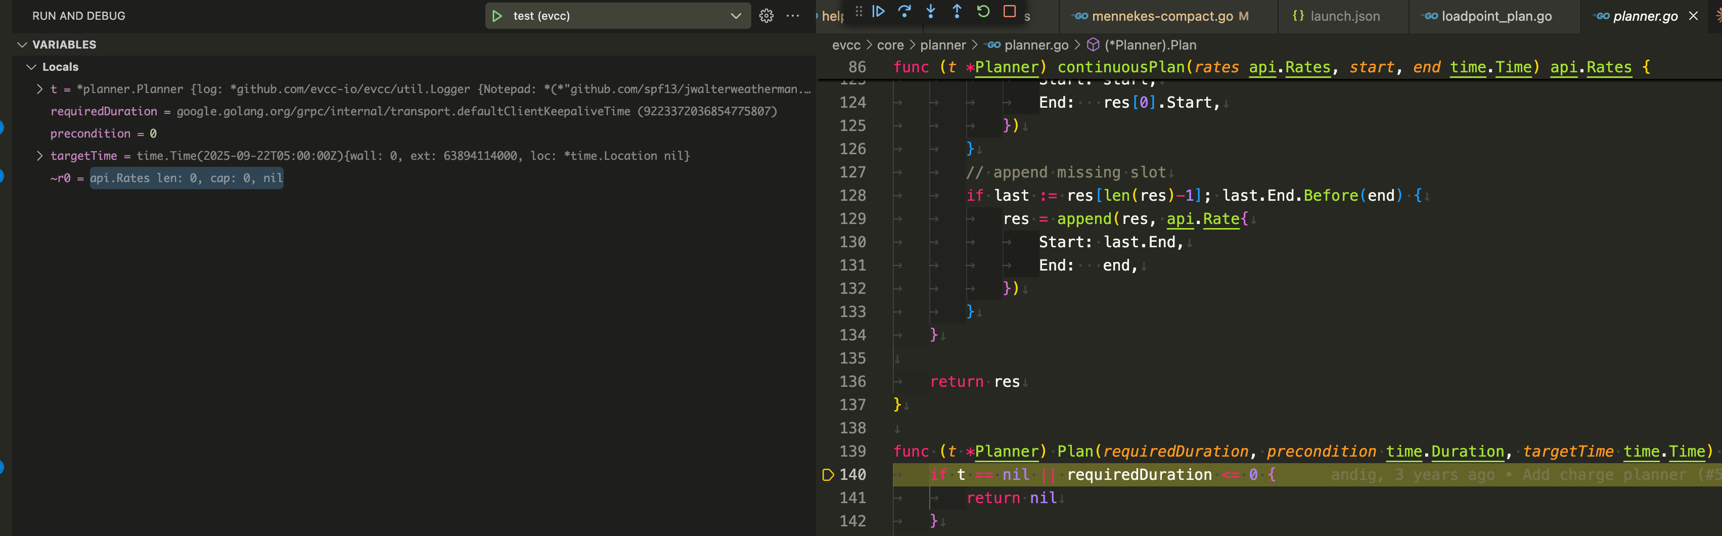Click 'requiredDuration' in the line 140 condition
Image resolution: width=1722 pixels, height=536 pixels.
click(1139, 474)
